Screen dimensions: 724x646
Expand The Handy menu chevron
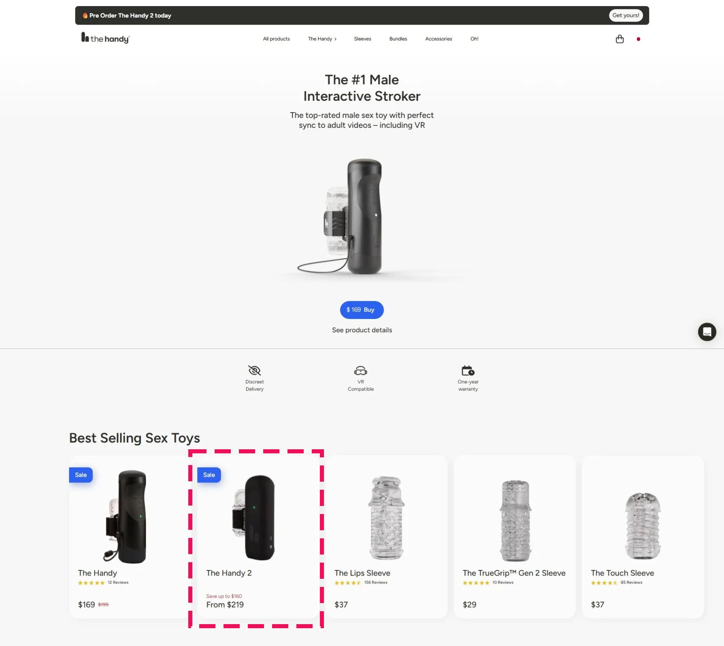tap(335, 39)
